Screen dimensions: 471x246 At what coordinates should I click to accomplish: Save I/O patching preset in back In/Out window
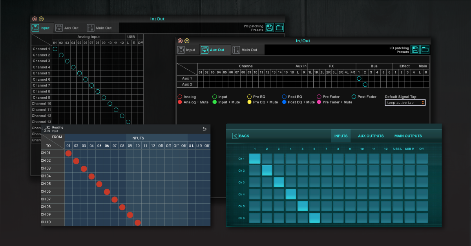pyautogui.click(x=270, y=27)
